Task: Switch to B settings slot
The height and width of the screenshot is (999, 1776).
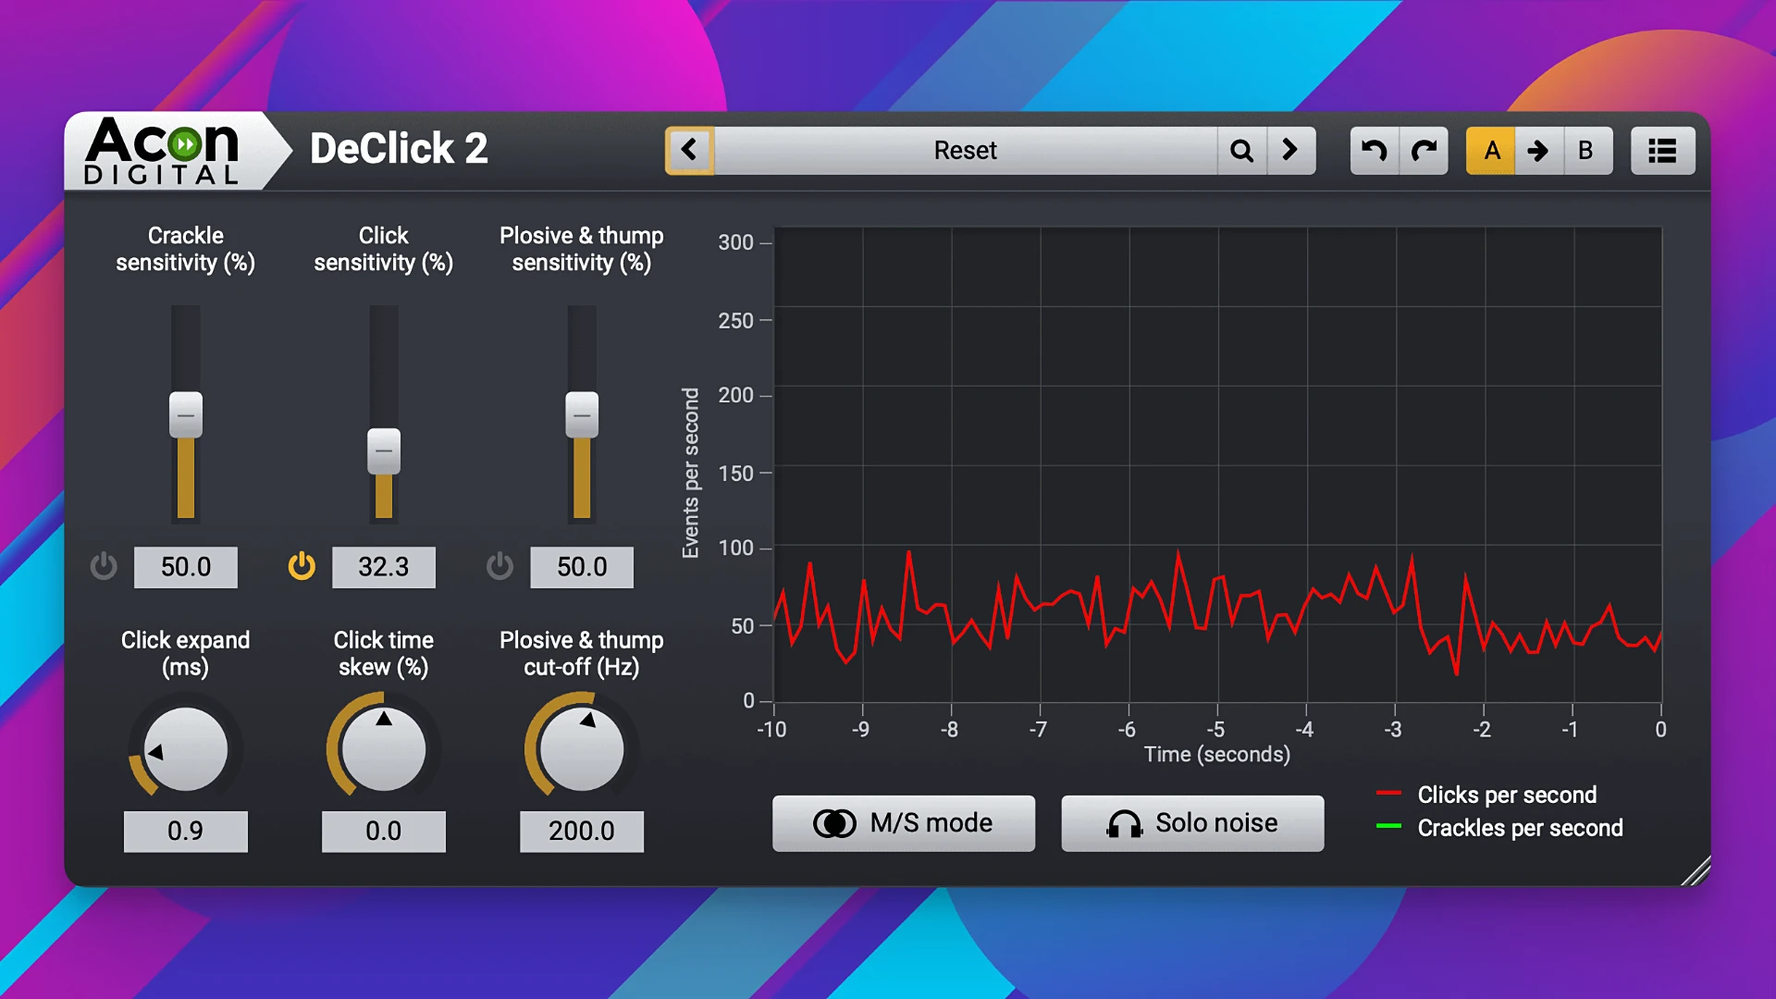Action: 1587,150
